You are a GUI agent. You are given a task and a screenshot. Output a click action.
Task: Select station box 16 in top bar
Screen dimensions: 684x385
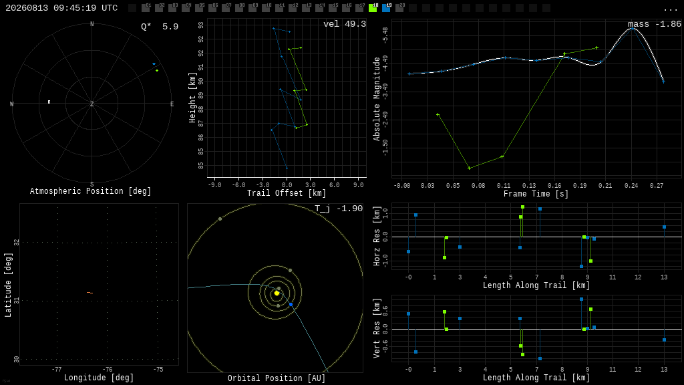point(346,8)
